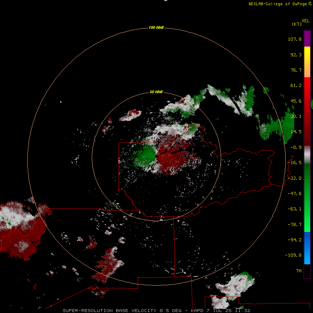This screenshot has height=313, width=313.
Task: Click the 50 NMI range ring label
Action: coord(156,92)
